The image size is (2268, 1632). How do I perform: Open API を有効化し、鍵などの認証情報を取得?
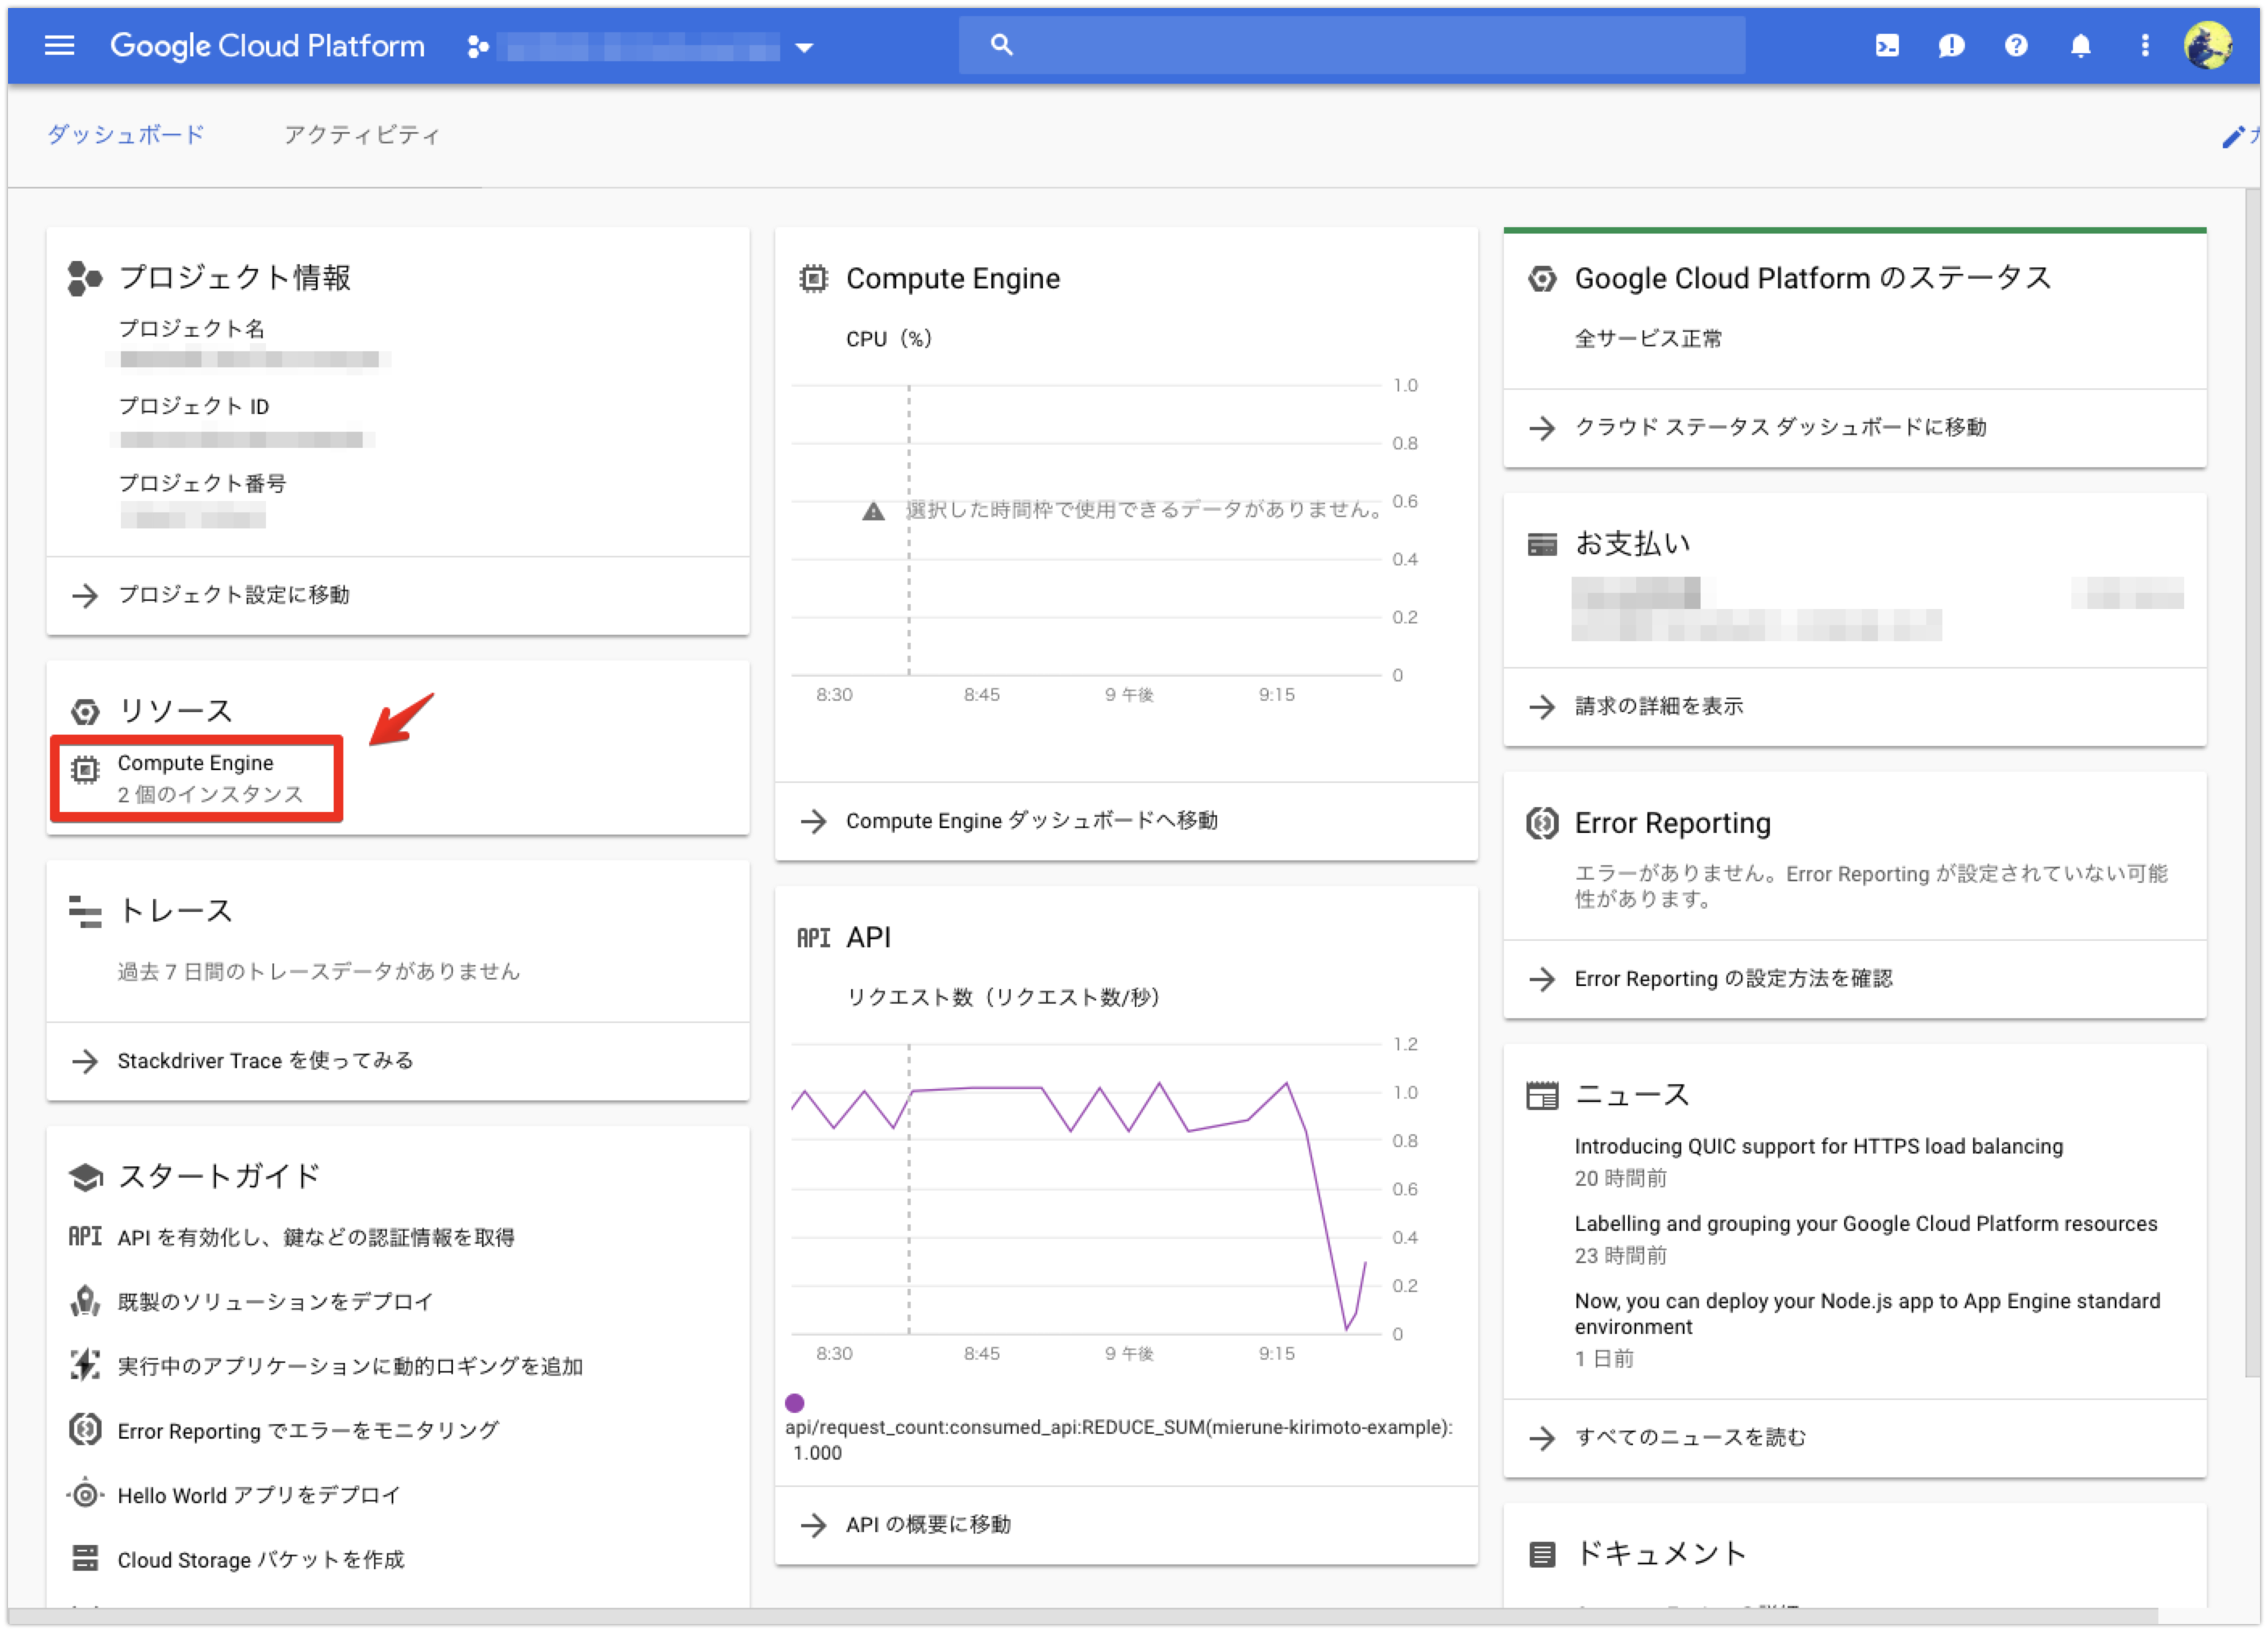tap(316, 1238)
